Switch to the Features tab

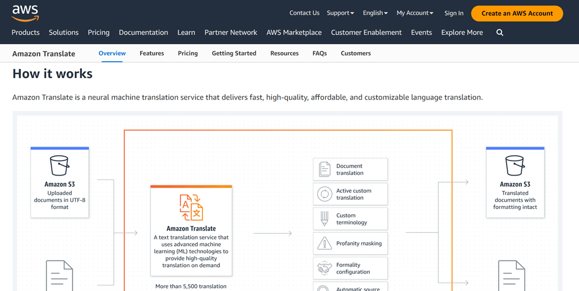tap(152, 53)
